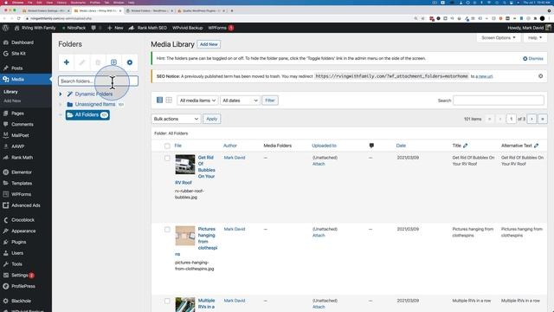Check the Get Rid Of Bubbles row checkbox
554x312 pixels.
click(x=167, y=158)
